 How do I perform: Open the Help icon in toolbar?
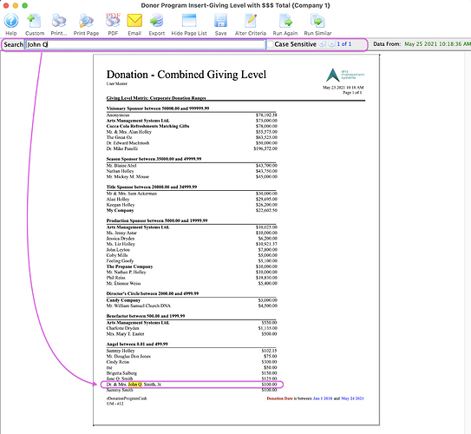(x=11, y=21)
